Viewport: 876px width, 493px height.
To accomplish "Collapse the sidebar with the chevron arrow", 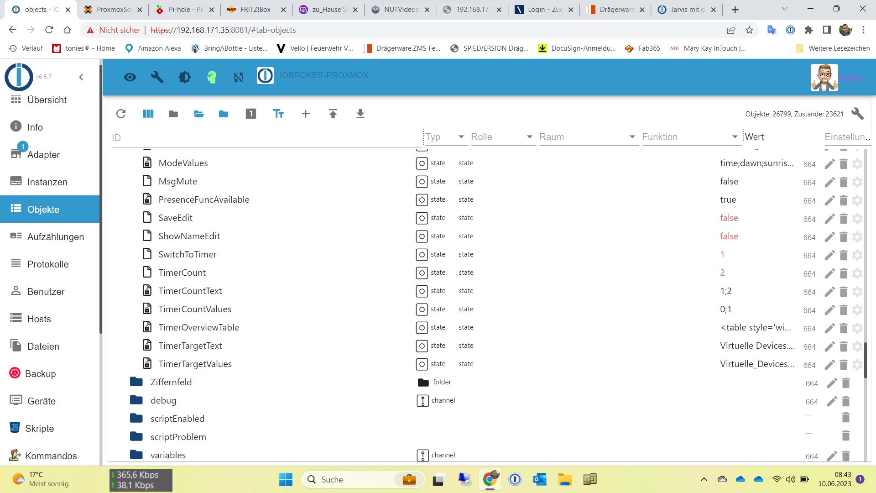I will 81,77.
